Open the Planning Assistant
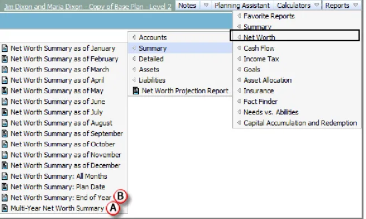 pyautogui.click(x=242, y=6)
